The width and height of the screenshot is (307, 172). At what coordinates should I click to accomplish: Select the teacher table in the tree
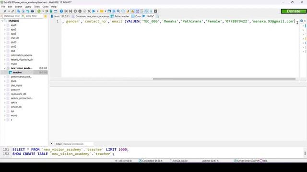point(17,72)
